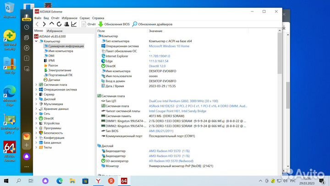
Task: Open the Файл menu
Action: point(38,18)
